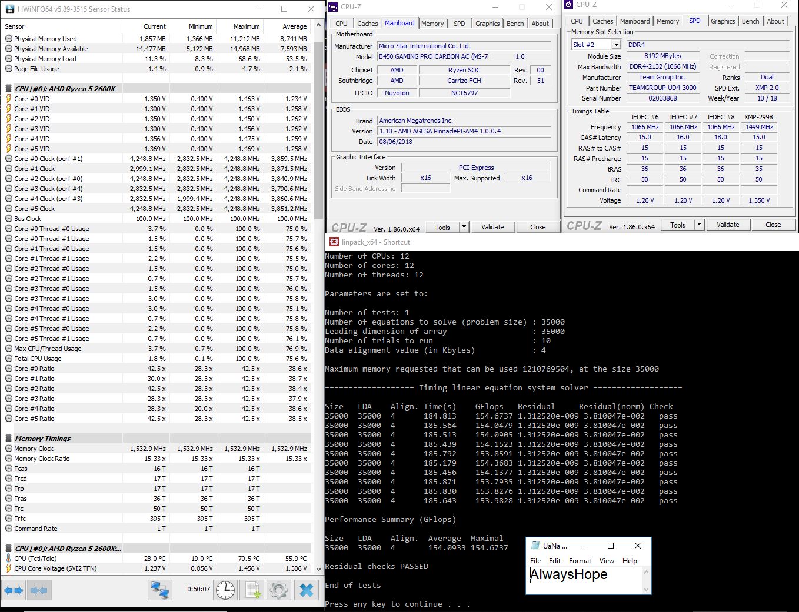The height and width of the screenshot is (612, 799).
Task: Click the HWiNFO vertical scrollbar up arrow
Action: click(x=319, y=26)
